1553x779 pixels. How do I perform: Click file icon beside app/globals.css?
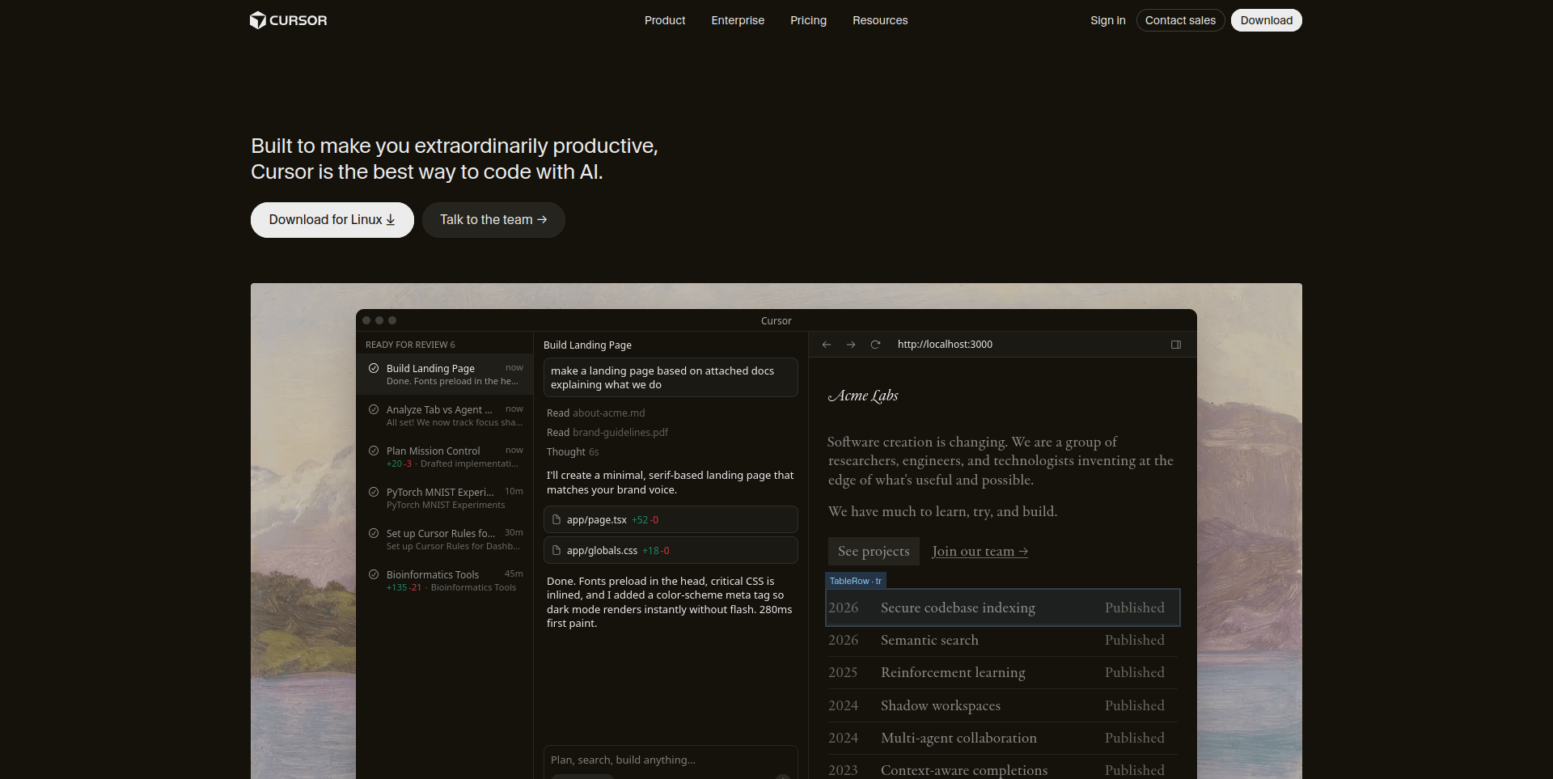(x=556, y=550)
